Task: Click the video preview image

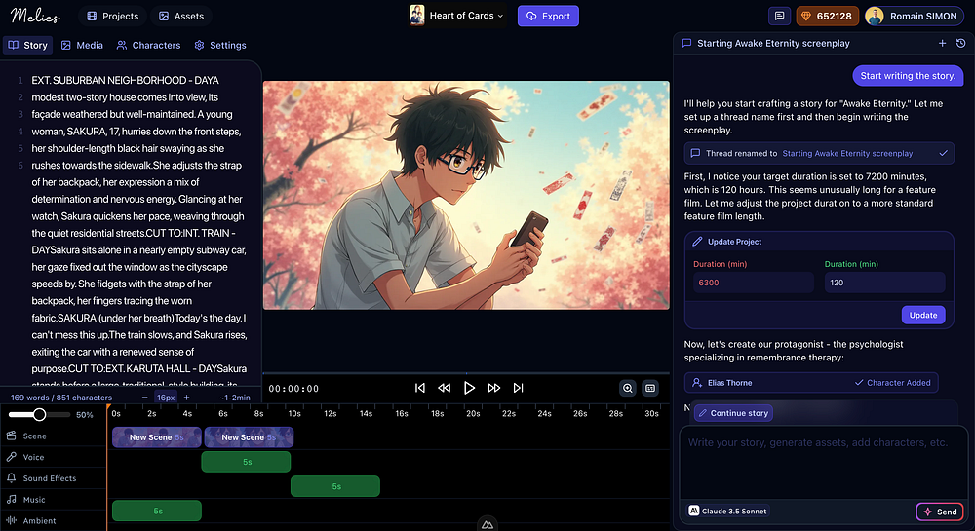Action: 466,195
